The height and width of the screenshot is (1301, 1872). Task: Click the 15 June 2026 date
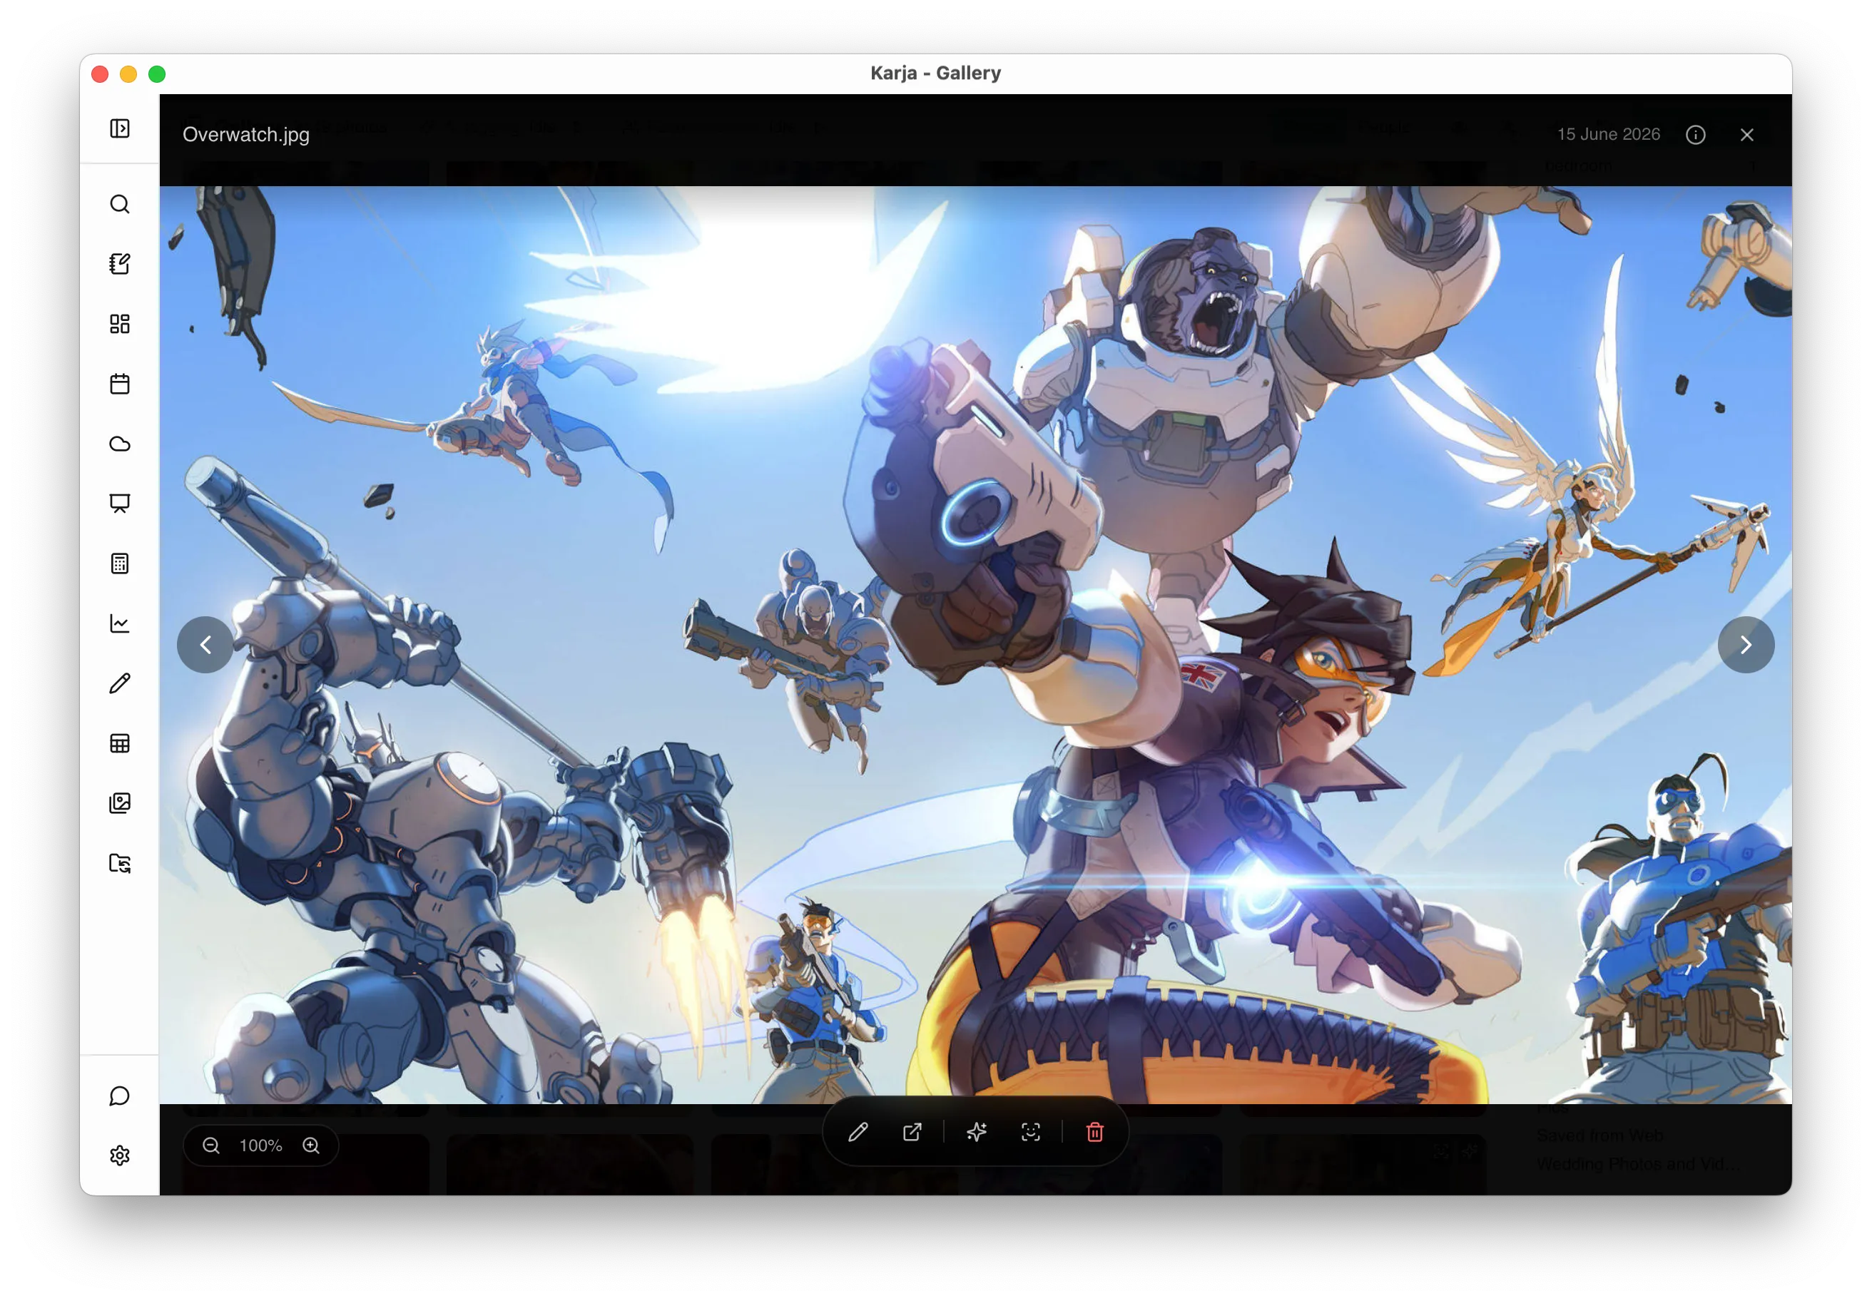pyautogui.click(x=1609, y=135)
